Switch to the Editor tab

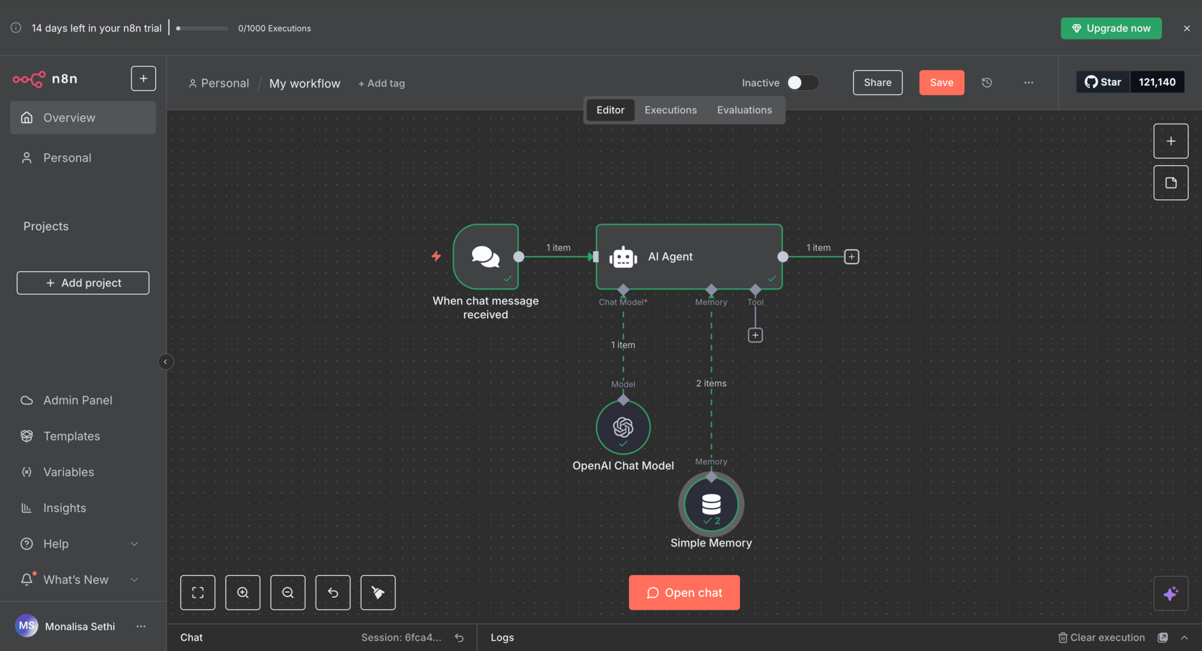click(610, 110)
